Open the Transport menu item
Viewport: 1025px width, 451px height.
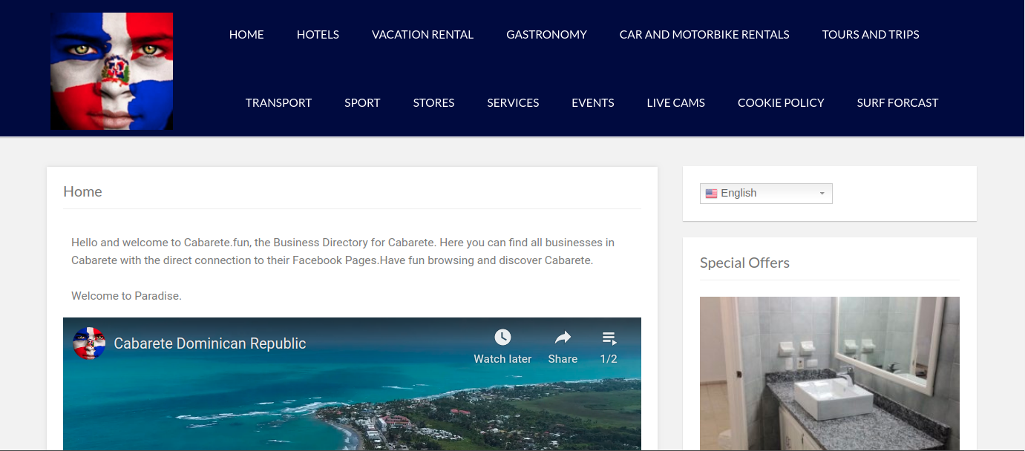(278, 102)
